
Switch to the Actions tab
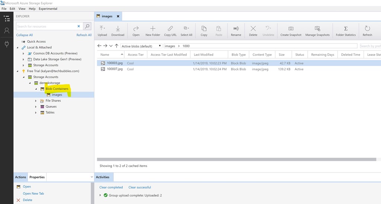point(21,177)
